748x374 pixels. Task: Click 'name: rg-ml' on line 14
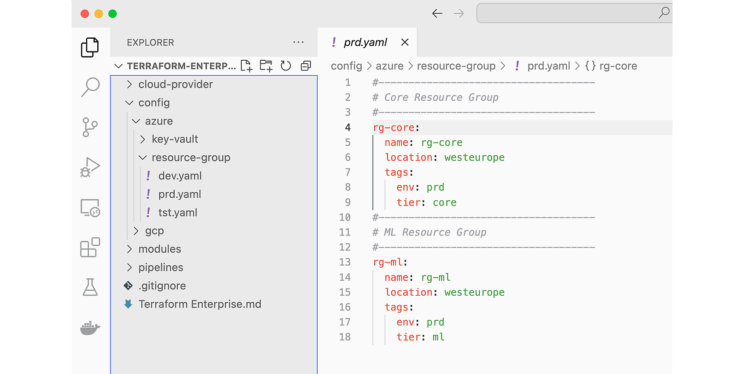pos(418,278)
